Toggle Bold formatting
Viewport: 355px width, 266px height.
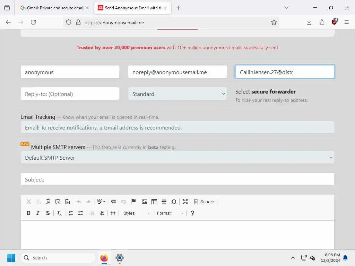(28, 213)
